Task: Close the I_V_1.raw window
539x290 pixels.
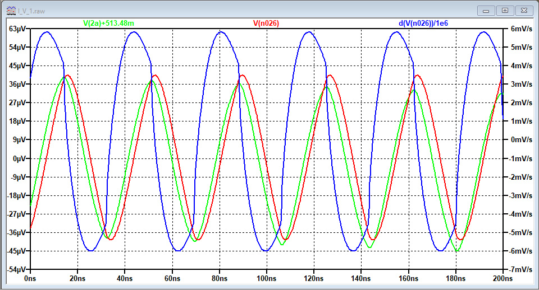Action: point(524,11)
